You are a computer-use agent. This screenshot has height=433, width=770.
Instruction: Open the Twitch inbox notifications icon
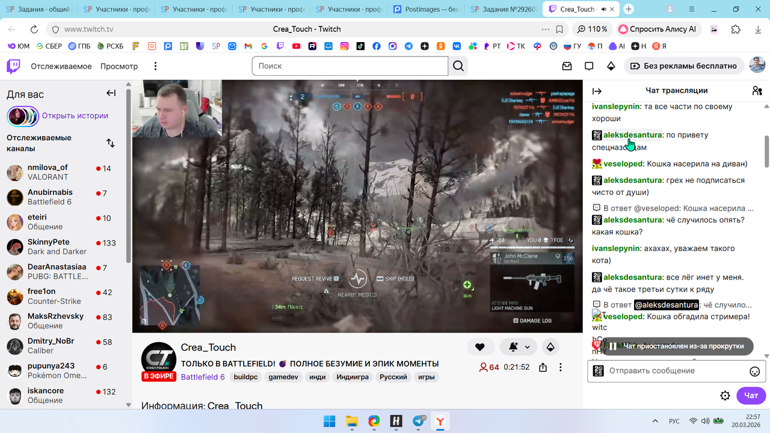pos(567,66)
